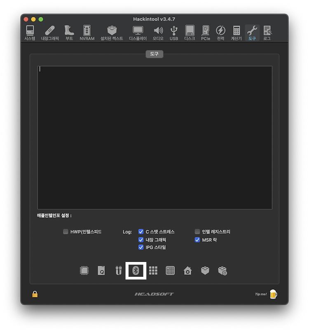The width and height of the screenshot is (309, 332).
Task: Click the 도구 section title label
Action: pos(154,54)
